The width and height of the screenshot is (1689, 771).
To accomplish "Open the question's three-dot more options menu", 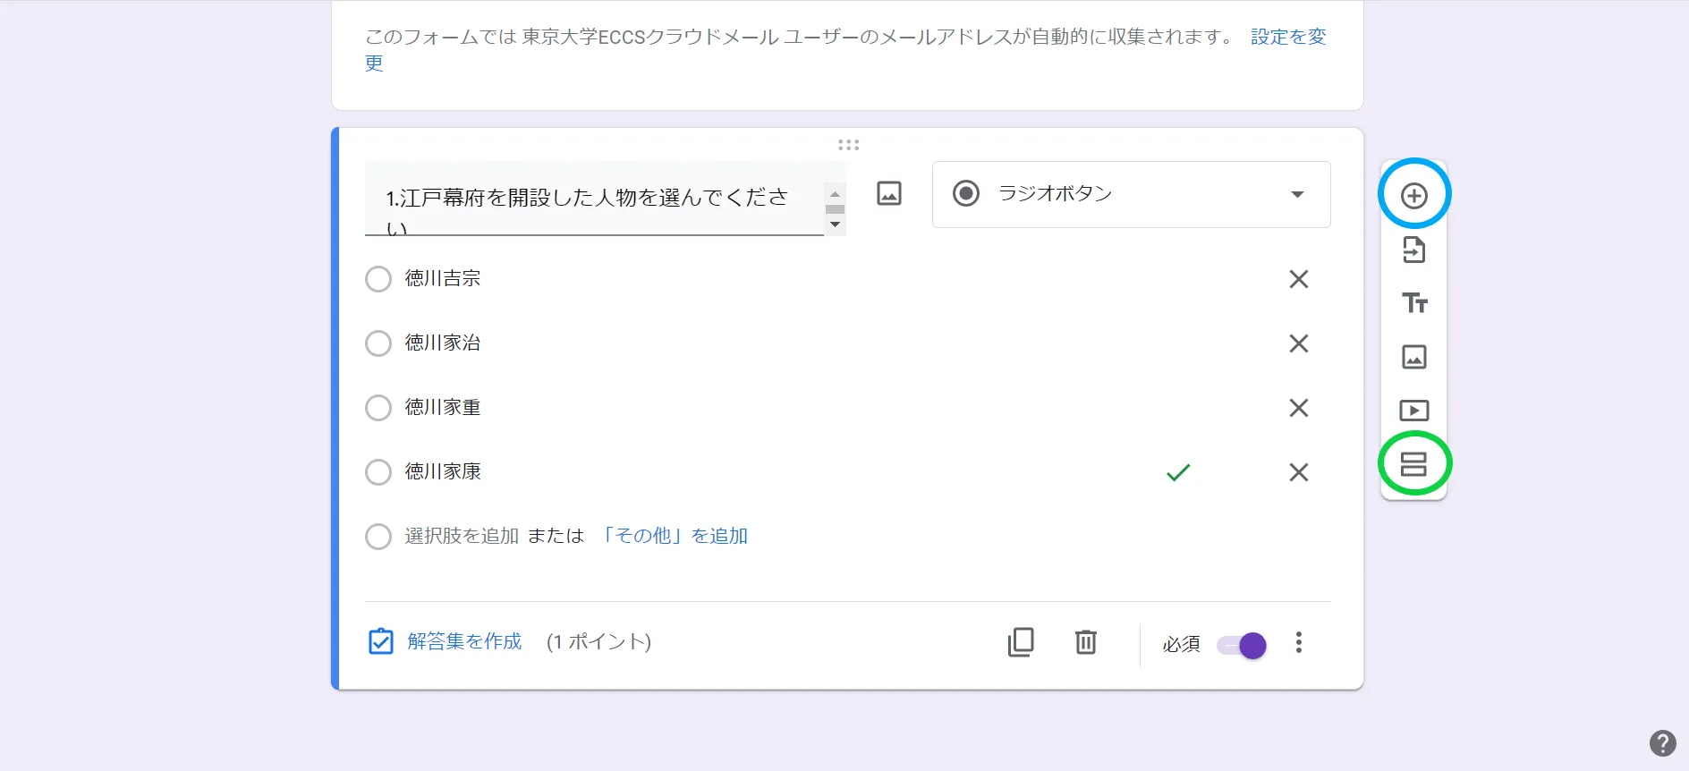I will (1298, 642).
